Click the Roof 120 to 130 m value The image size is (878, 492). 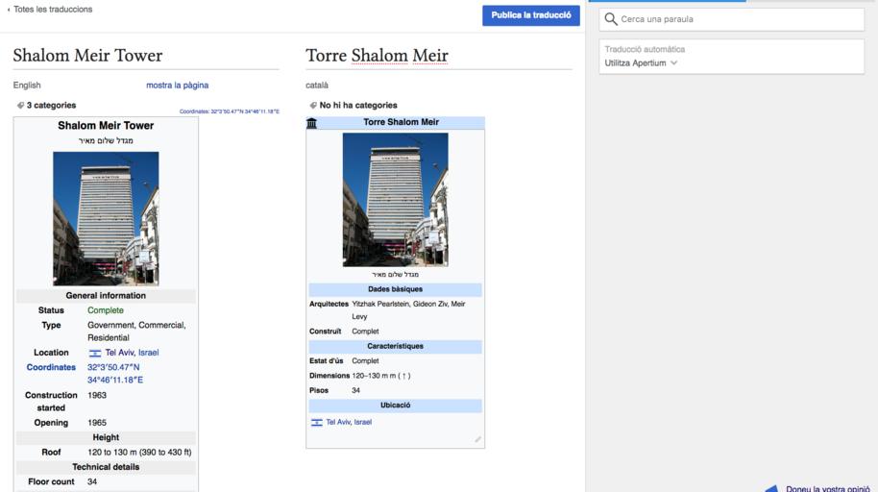(x=139, y=453)
